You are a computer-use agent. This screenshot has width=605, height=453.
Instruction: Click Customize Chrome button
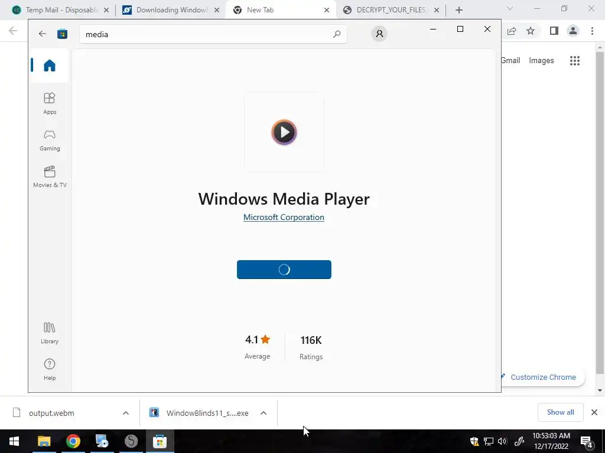pyautogui.click(x=542, y=377)
